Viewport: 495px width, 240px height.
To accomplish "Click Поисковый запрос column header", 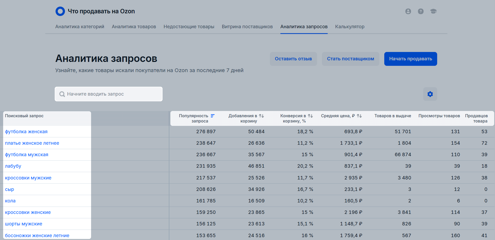I will (x=24, y=116).
